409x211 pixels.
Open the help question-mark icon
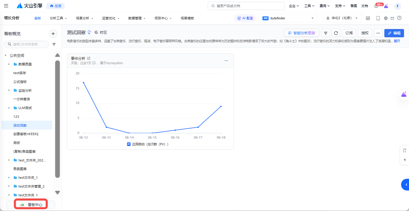[399, 18]
